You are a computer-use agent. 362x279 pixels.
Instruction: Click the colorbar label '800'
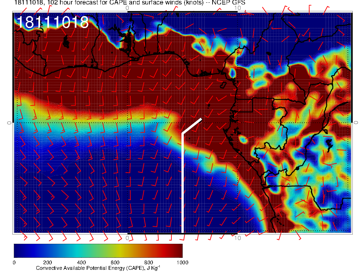pyautogui.click(x=149, y=263)
